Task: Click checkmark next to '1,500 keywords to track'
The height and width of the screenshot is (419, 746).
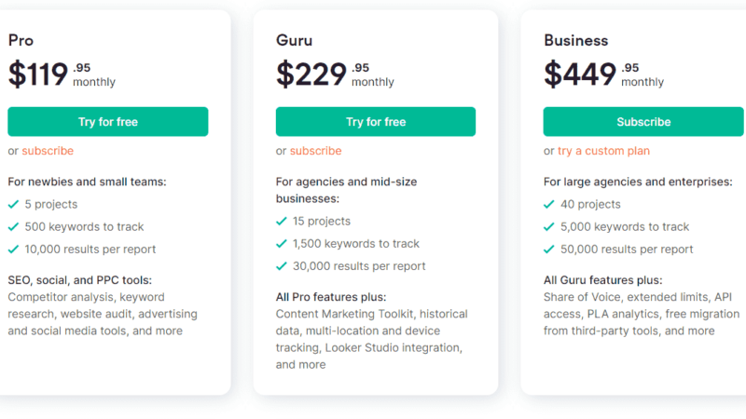Action: tap(282, 244)
